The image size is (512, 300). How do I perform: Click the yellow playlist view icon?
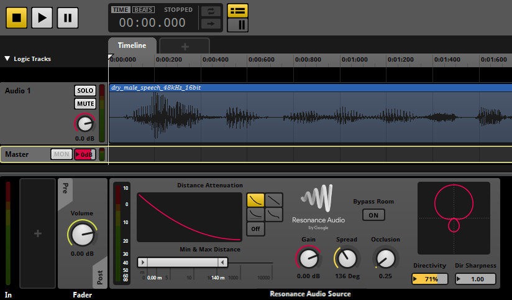tap(237, 11)
